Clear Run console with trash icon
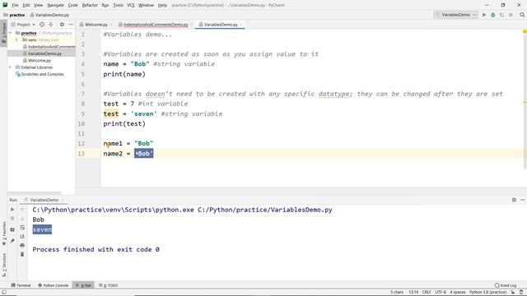 click(22, 254)
